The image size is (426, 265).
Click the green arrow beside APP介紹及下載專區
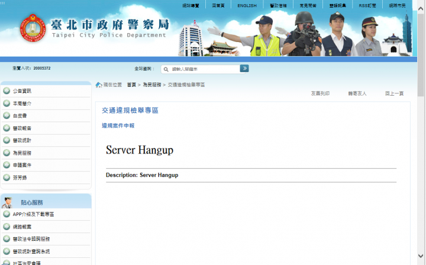tap(7, 214)
